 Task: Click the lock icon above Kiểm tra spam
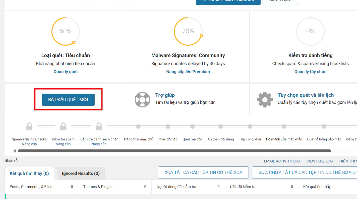tap(63, 126)
